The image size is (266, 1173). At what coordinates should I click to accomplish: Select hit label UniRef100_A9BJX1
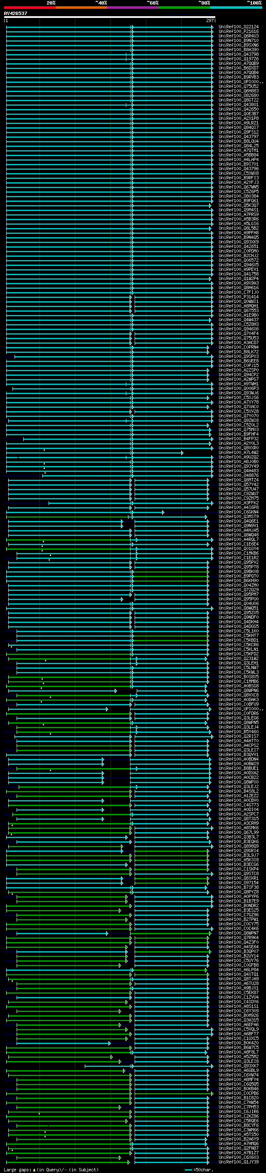click(x=239, y=989)
